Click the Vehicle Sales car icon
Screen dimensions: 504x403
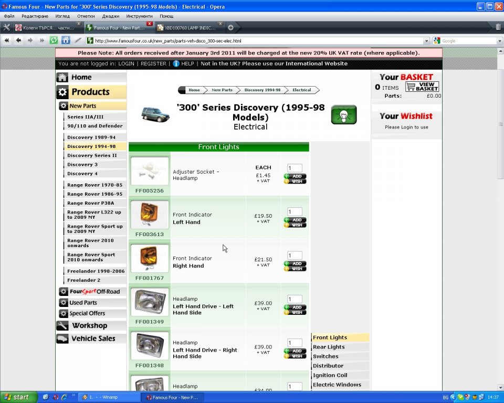tap(62, 338)
